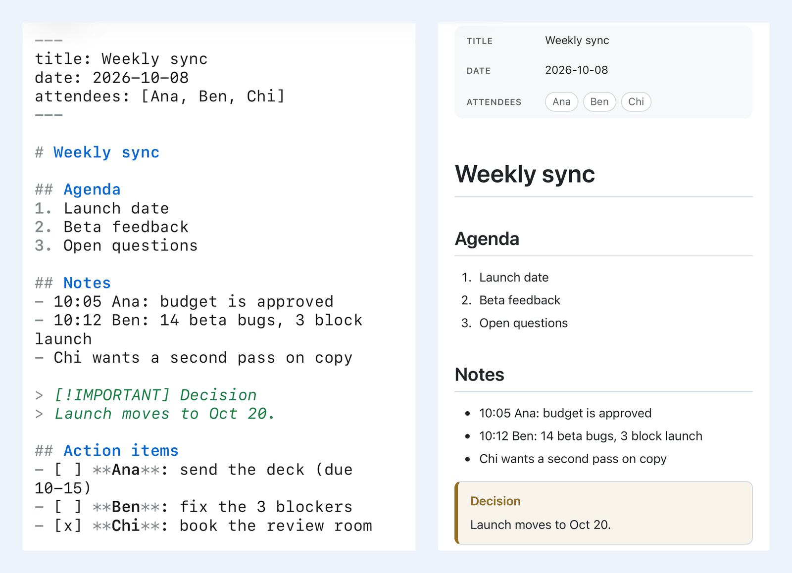Click the '3. Open questions' source line
The width and height of the screenshot is (792, 573).
pyautogui.click(x=116, y=245)
